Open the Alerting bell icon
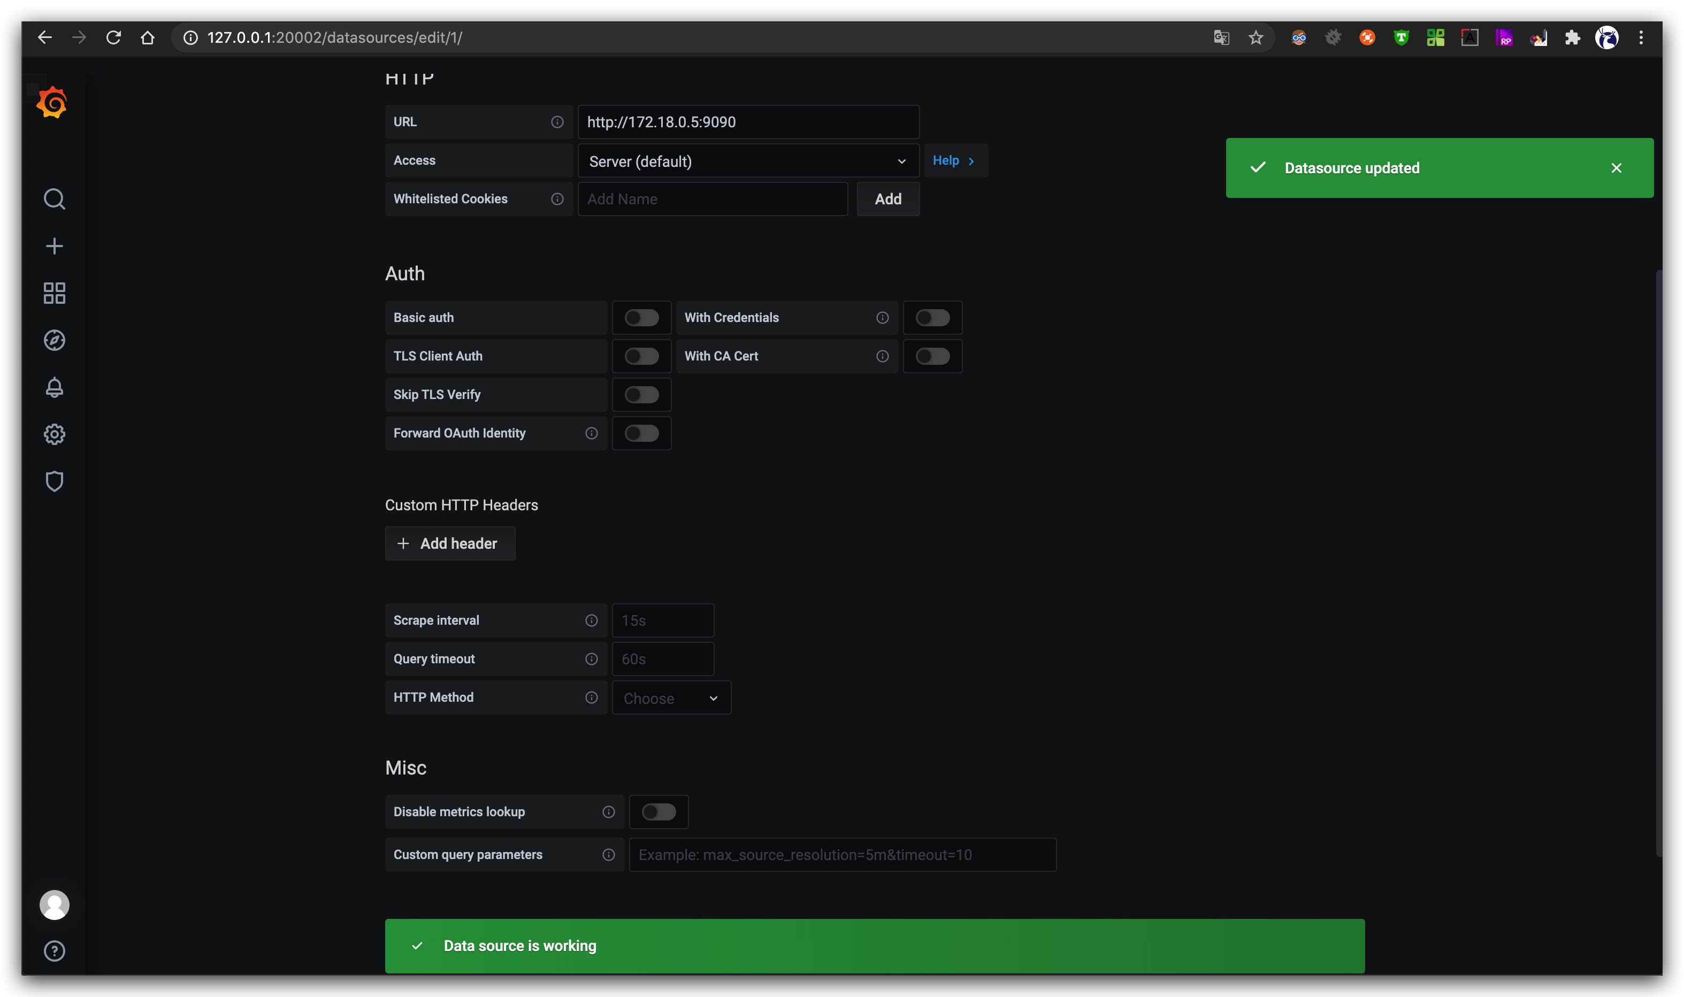This screenshot has height=997, width=1684. 55,387
